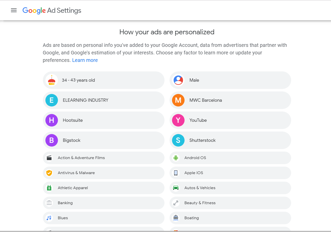This screenshot has height=232, width=331.
Task: Click the Athletic Apparel jersey icon
Action: [x=49, y=188]
